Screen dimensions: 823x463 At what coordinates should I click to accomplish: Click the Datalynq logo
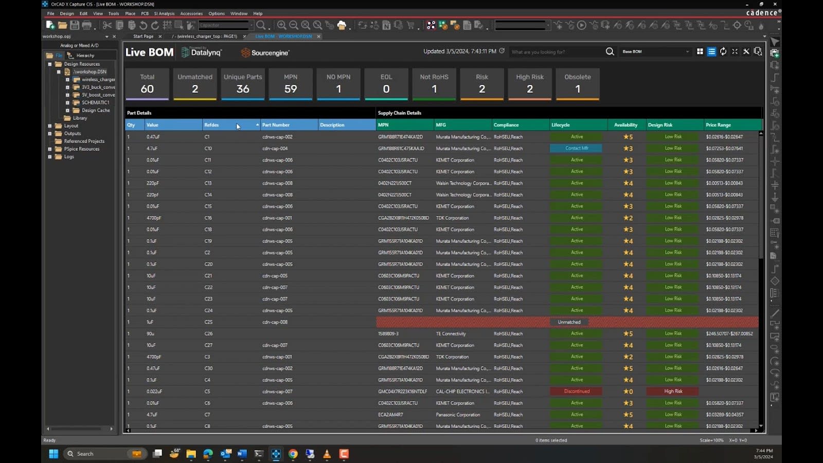(x=202, y=52)
